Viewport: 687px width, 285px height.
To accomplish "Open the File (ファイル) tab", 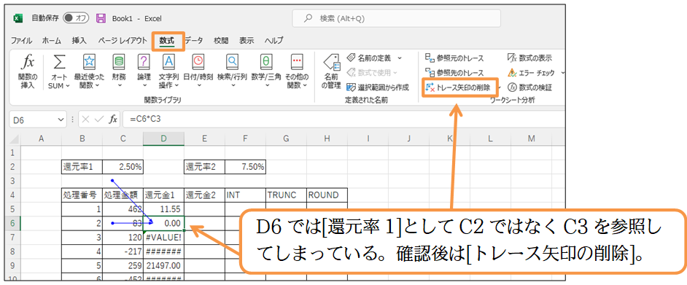I will (21, 40).
